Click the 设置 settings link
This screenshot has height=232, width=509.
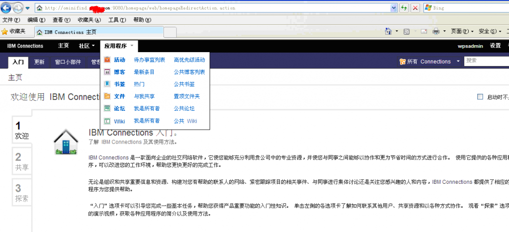pyautogui.click(x=496, y=46)
